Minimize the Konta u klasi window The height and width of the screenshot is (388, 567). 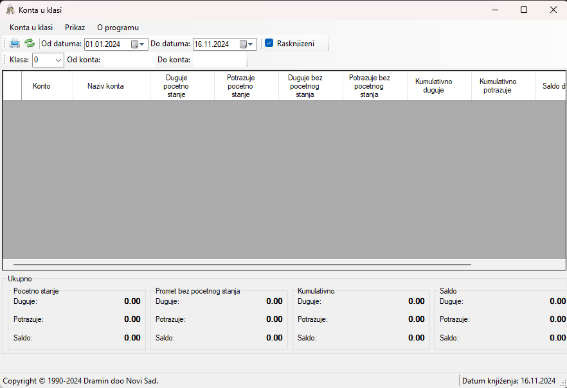coord(495,10)
